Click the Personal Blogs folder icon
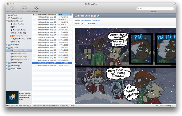Image resolution: width=182 pixels, height=116 pixels. (9, 63)
